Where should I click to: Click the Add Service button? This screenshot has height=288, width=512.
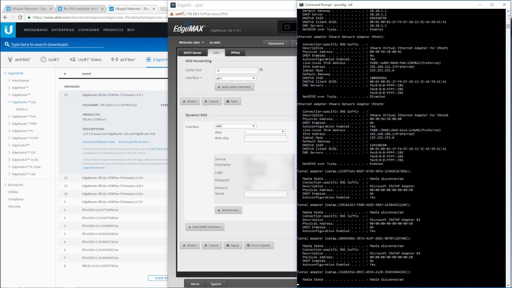click(228, 210)
